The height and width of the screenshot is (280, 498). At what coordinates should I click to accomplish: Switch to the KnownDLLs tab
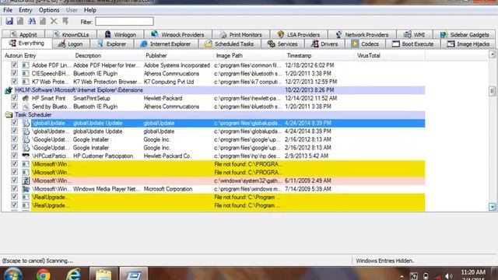pyautogui.click(x=71, y=34)
